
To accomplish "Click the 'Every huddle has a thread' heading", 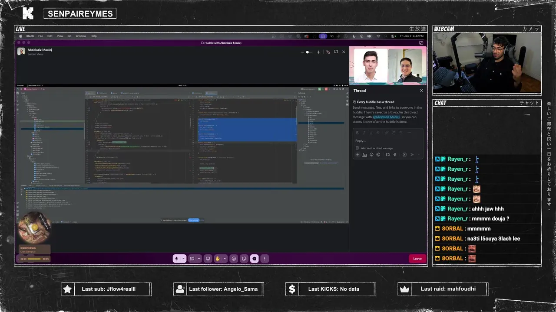I will pyautogui.click(x=375, y=102).
